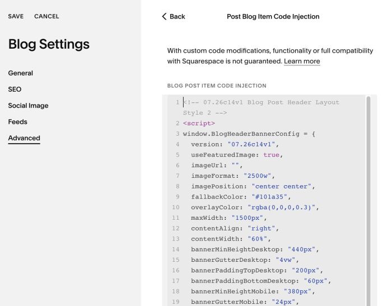
Task: Click the contentWidth value "60%"
Action: coord(257,239)
